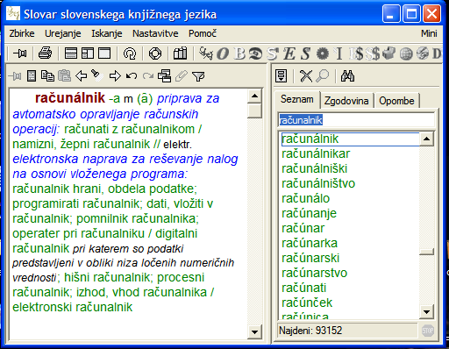
Task: Select the letter I dictionary icon
Action: [x=339, y=53]
